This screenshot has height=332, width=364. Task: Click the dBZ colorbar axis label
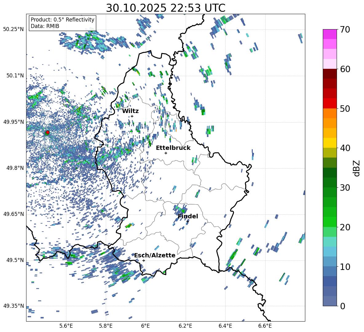[x=357, y=168]
